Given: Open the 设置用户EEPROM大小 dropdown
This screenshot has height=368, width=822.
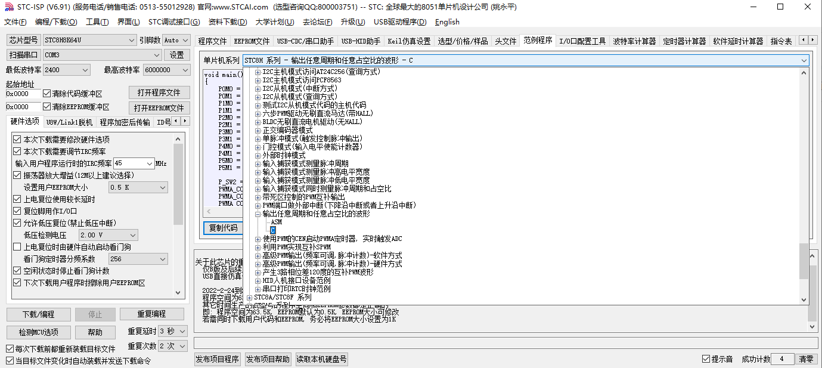Looking at the screenshot, I should pyautogui.click(x=138, y=187).
